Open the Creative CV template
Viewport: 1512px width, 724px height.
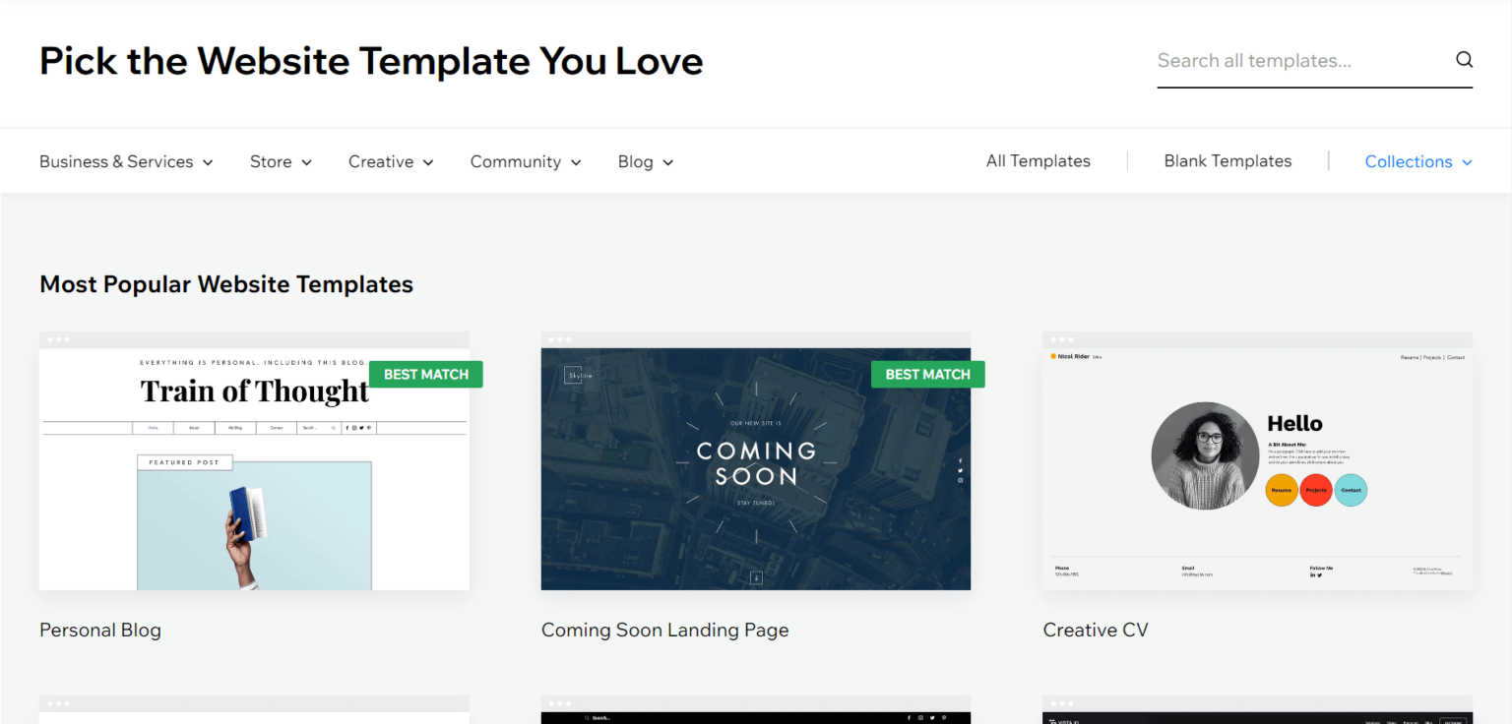coord(1096,630)
